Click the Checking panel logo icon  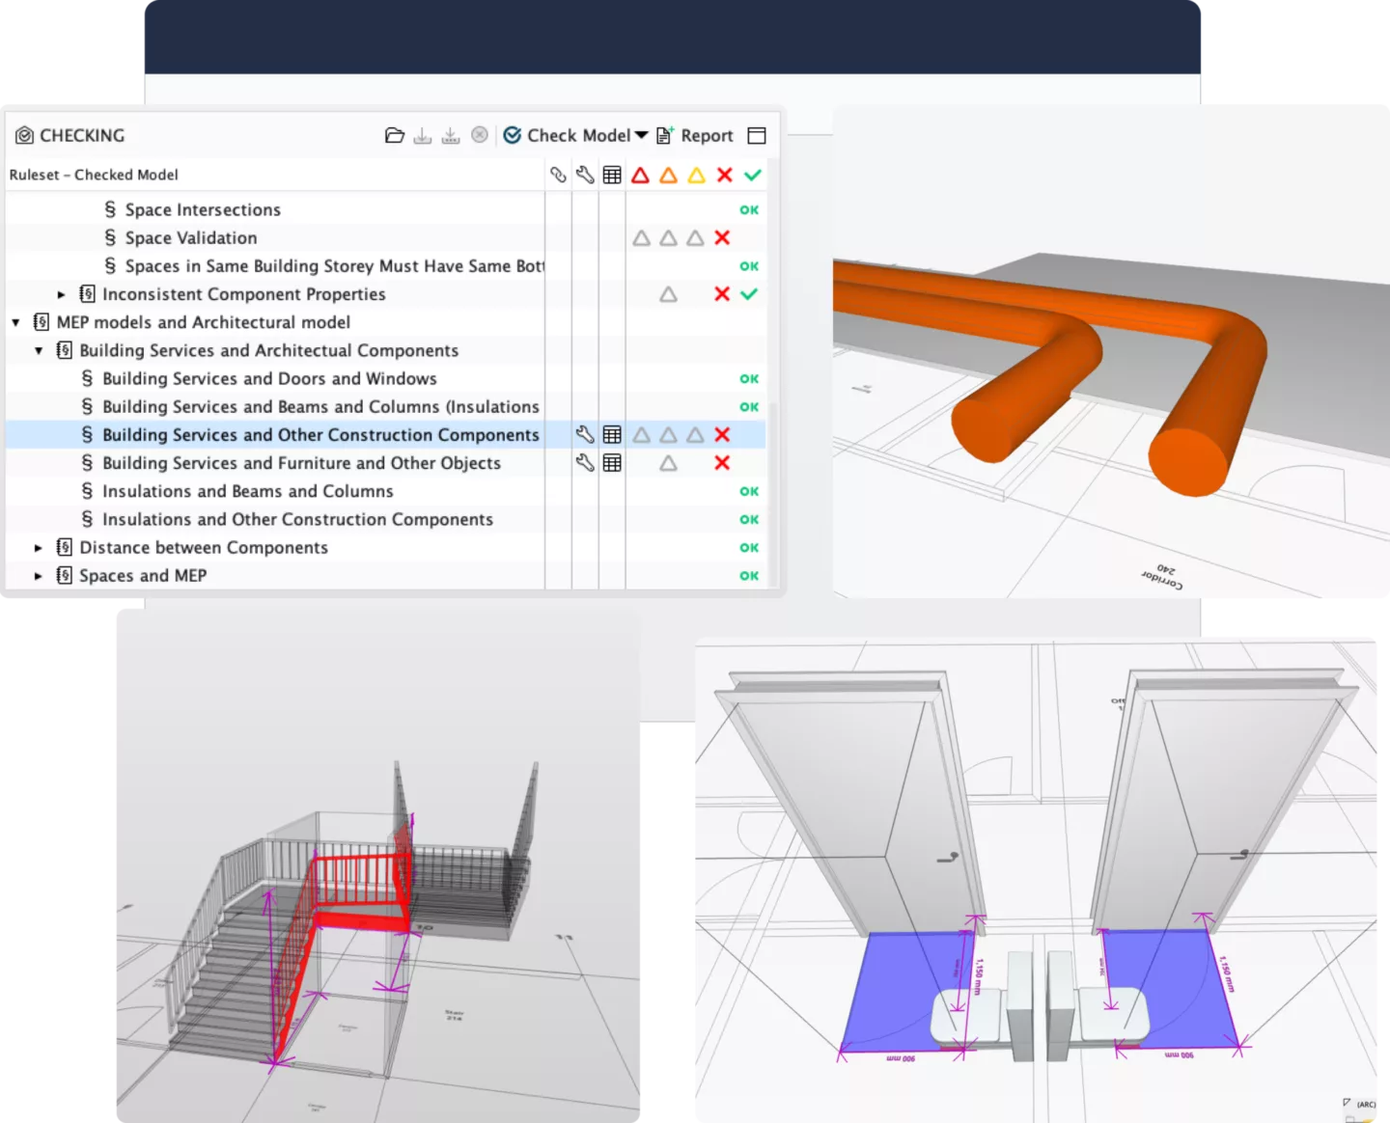coord(24,135)
